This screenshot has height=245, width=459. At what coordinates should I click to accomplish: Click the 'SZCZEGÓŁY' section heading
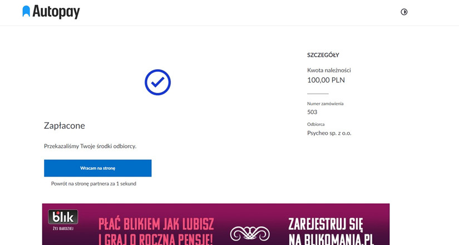323,55
